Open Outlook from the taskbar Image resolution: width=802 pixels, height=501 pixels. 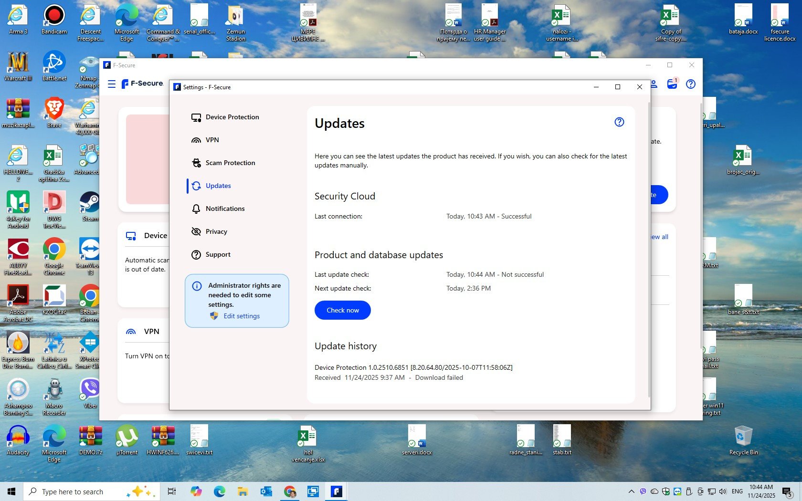266,491
